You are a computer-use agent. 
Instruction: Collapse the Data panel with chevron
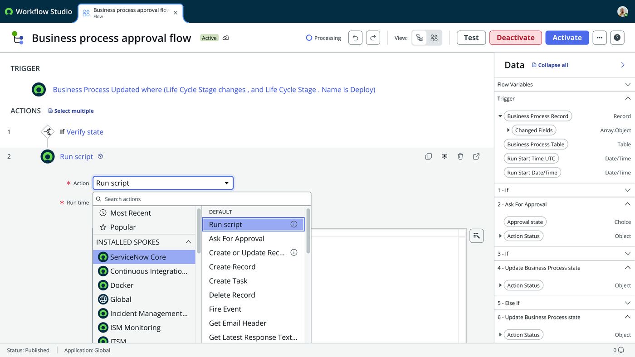pyautogui.click(x=623, y=65)
